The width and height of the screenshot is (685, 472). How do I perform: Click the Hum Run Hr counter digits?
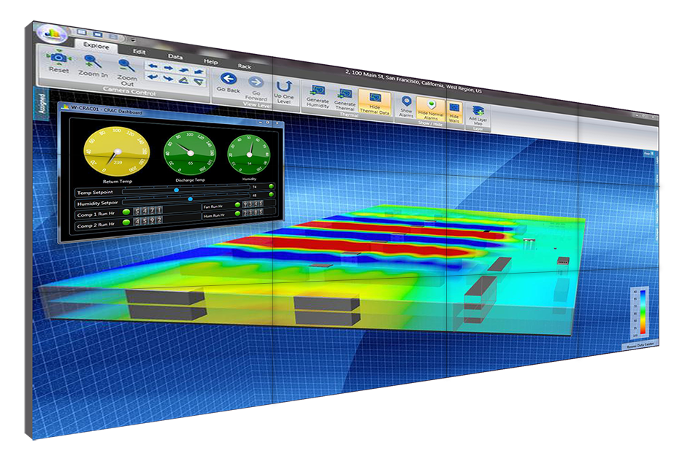[x=253, y=212]
